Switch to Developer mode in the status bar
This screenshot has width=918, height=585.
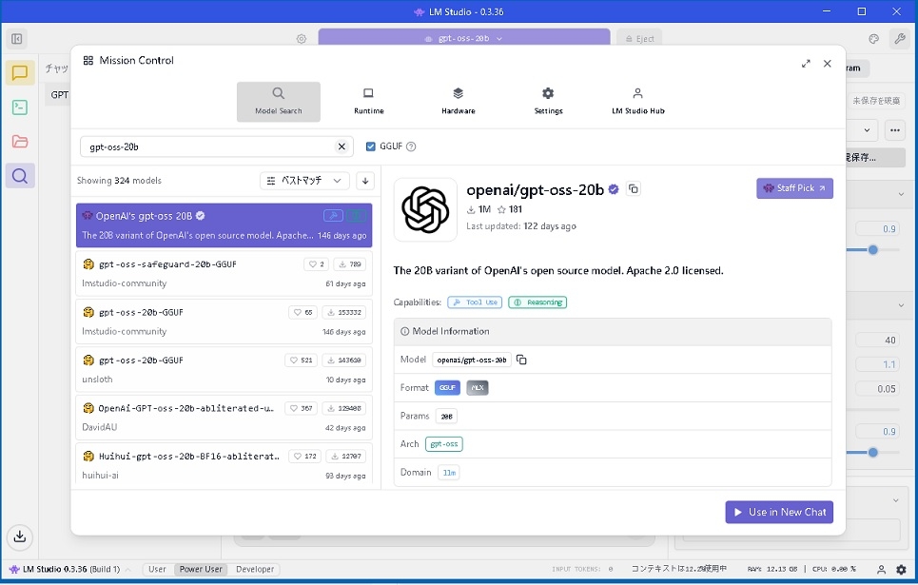255,569
